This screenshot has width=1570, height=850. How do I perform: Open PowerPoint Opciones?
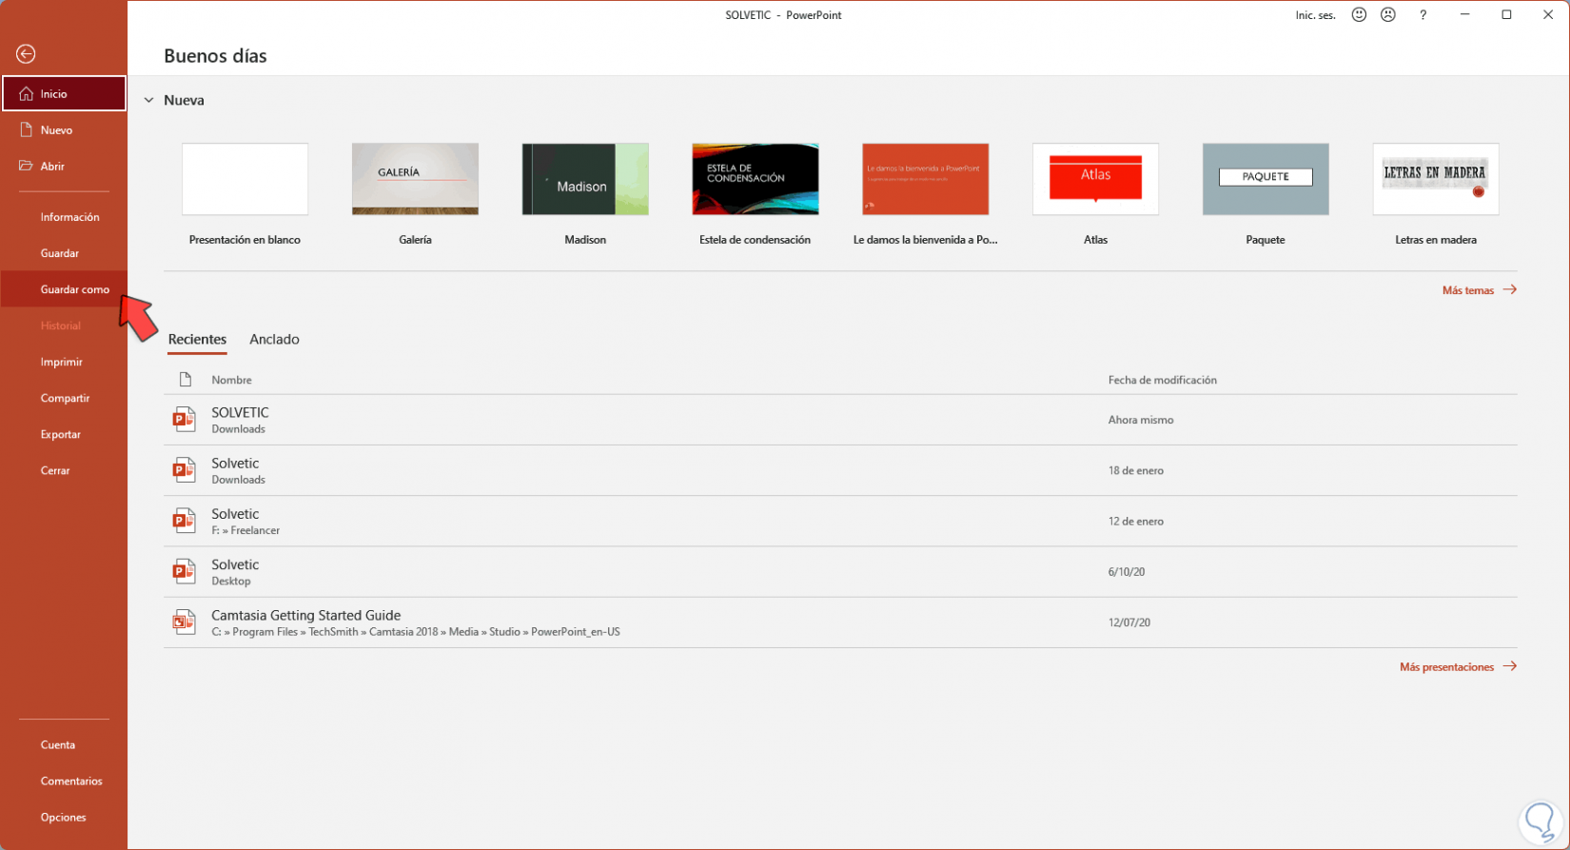[64, 817]
